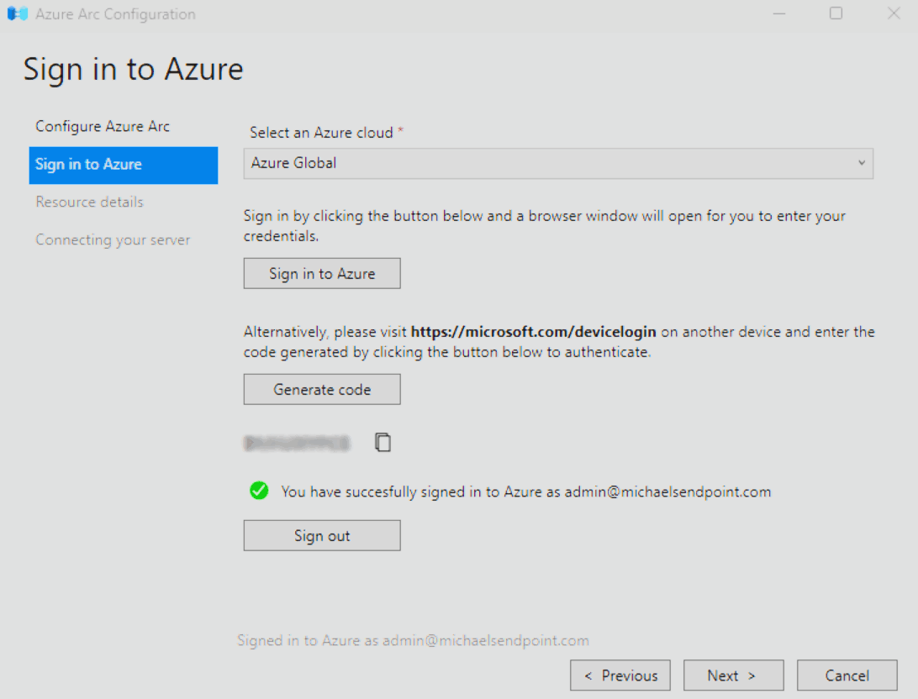Click the Azure Arc Configuration window title
Viewport: 918px width, 699px height.
tap(115, 14)
